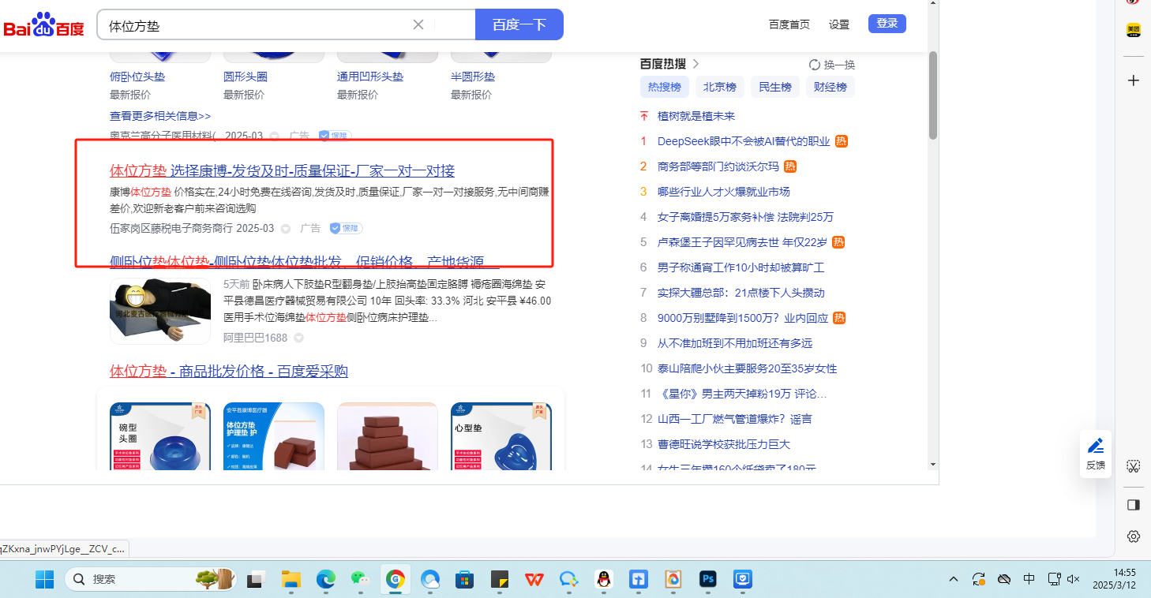Open hot search 植树就是植未来
1151x598 pixels.
pyautogui.click(x=696, y=116)
